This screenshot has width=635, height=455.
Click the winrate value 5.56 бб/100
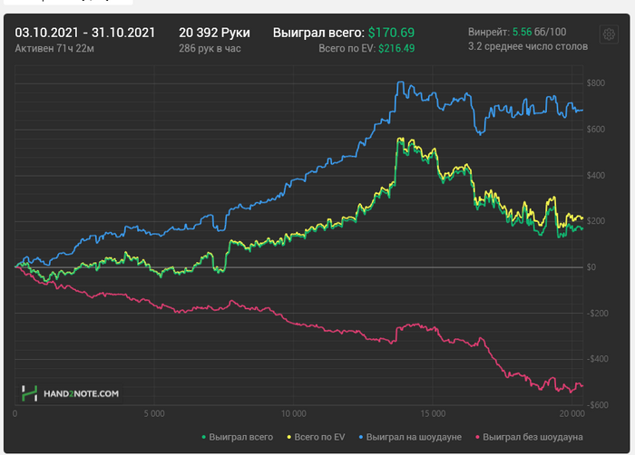pos(540,32)
